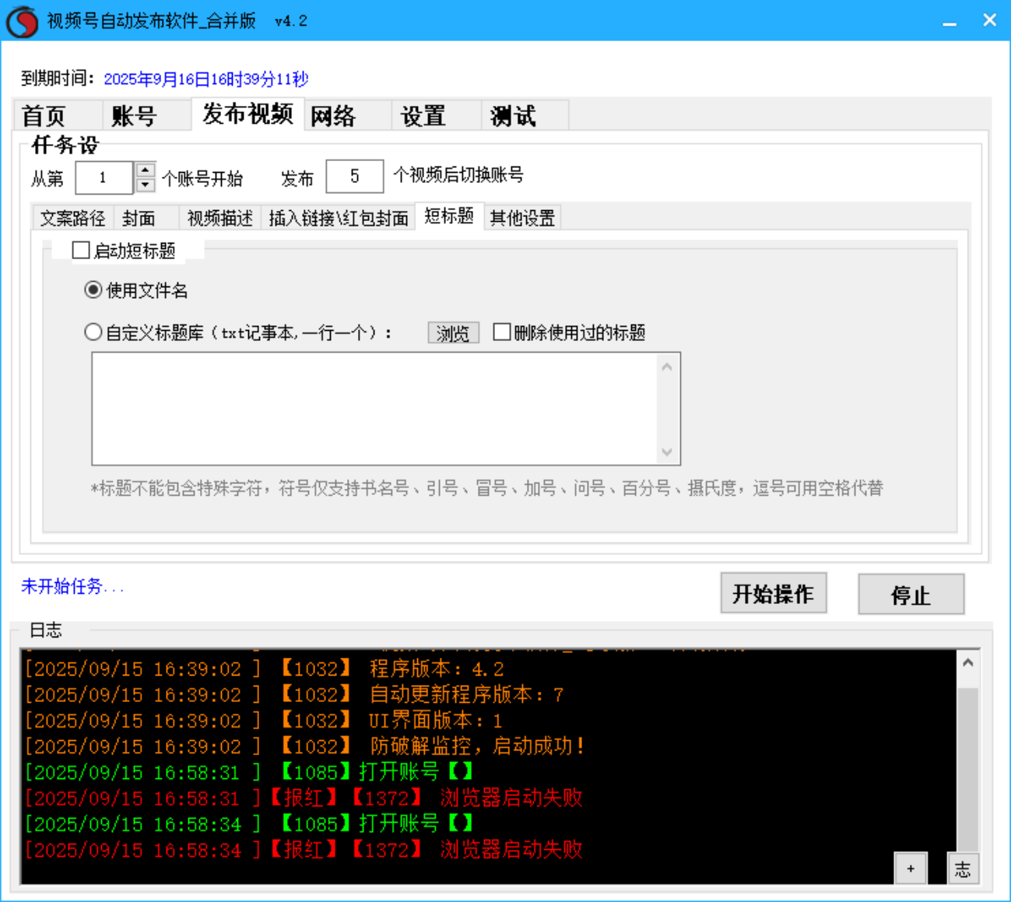Select the 使用文件名 radio button
The width and height of the screenshot is (1011, 902).
[93, 290]
